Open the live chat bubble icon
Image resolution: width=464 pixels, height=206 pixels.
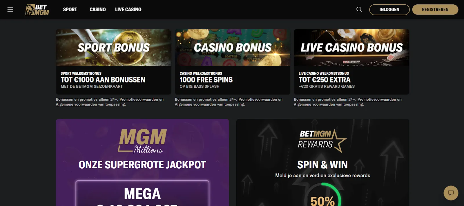[451, 193]
